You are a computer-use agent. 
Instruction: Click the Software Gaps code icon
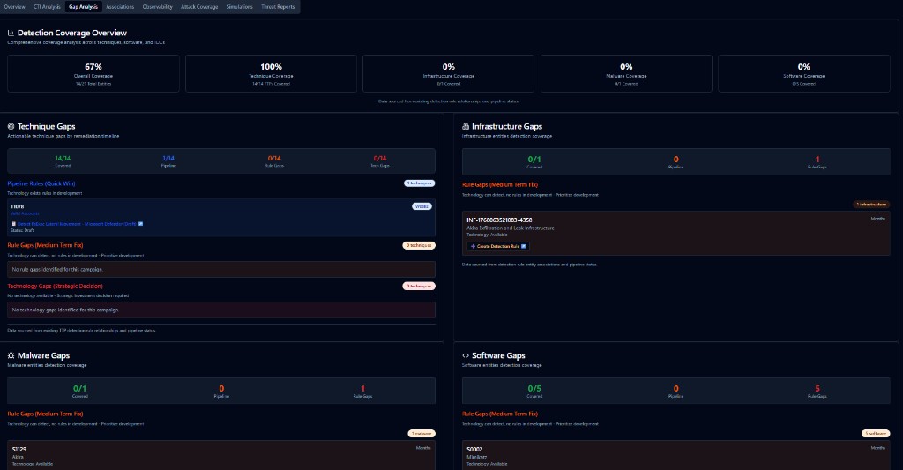point(466,355)
